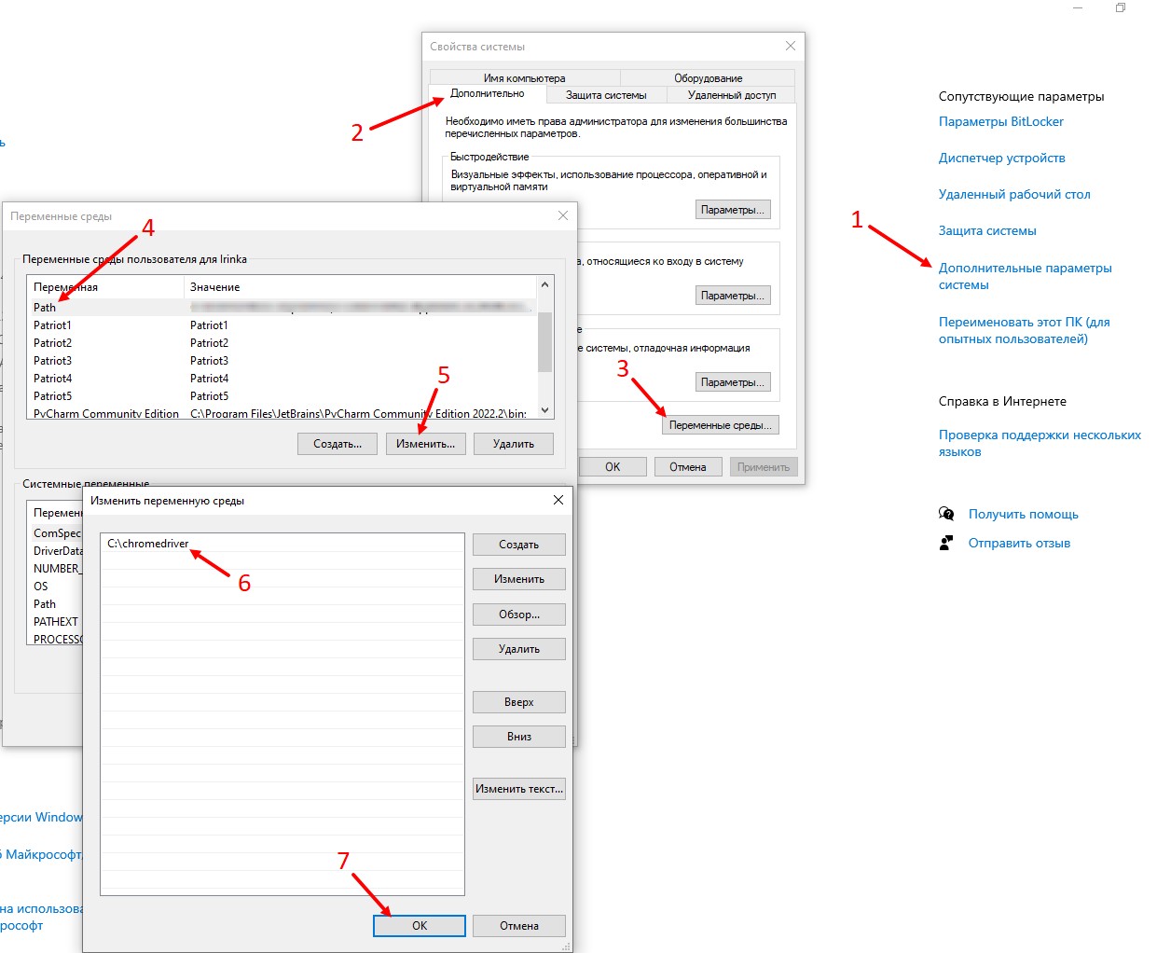Open the Защита системы tab

pos(606,95)
